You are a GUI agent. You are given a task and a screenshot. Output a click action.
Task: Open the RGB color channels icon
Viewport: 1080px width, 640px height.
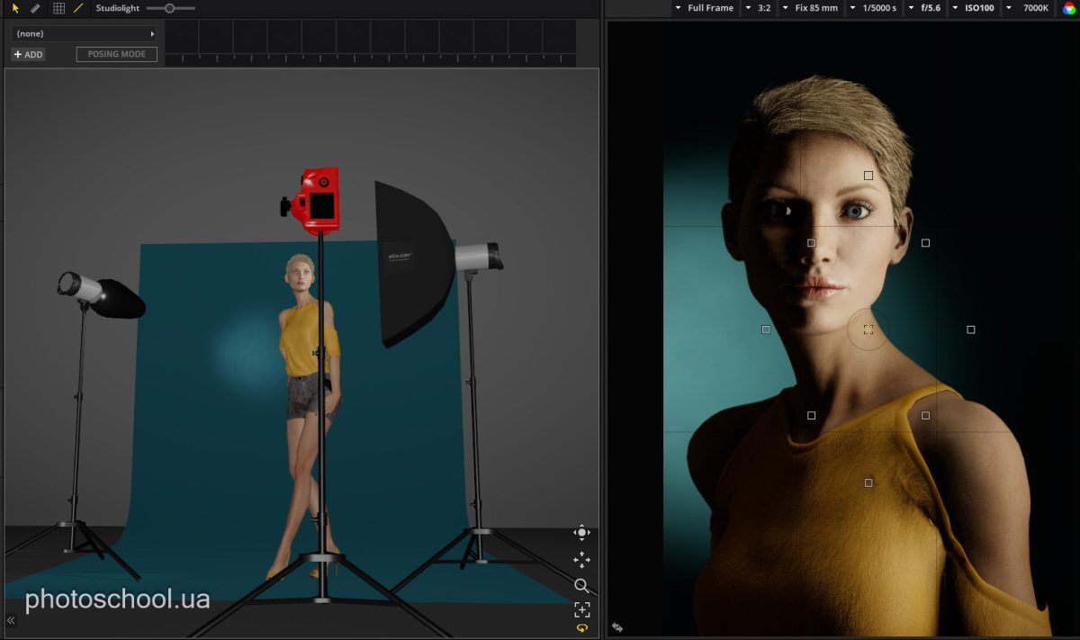pyautogui.click(x=1069, y=8)
